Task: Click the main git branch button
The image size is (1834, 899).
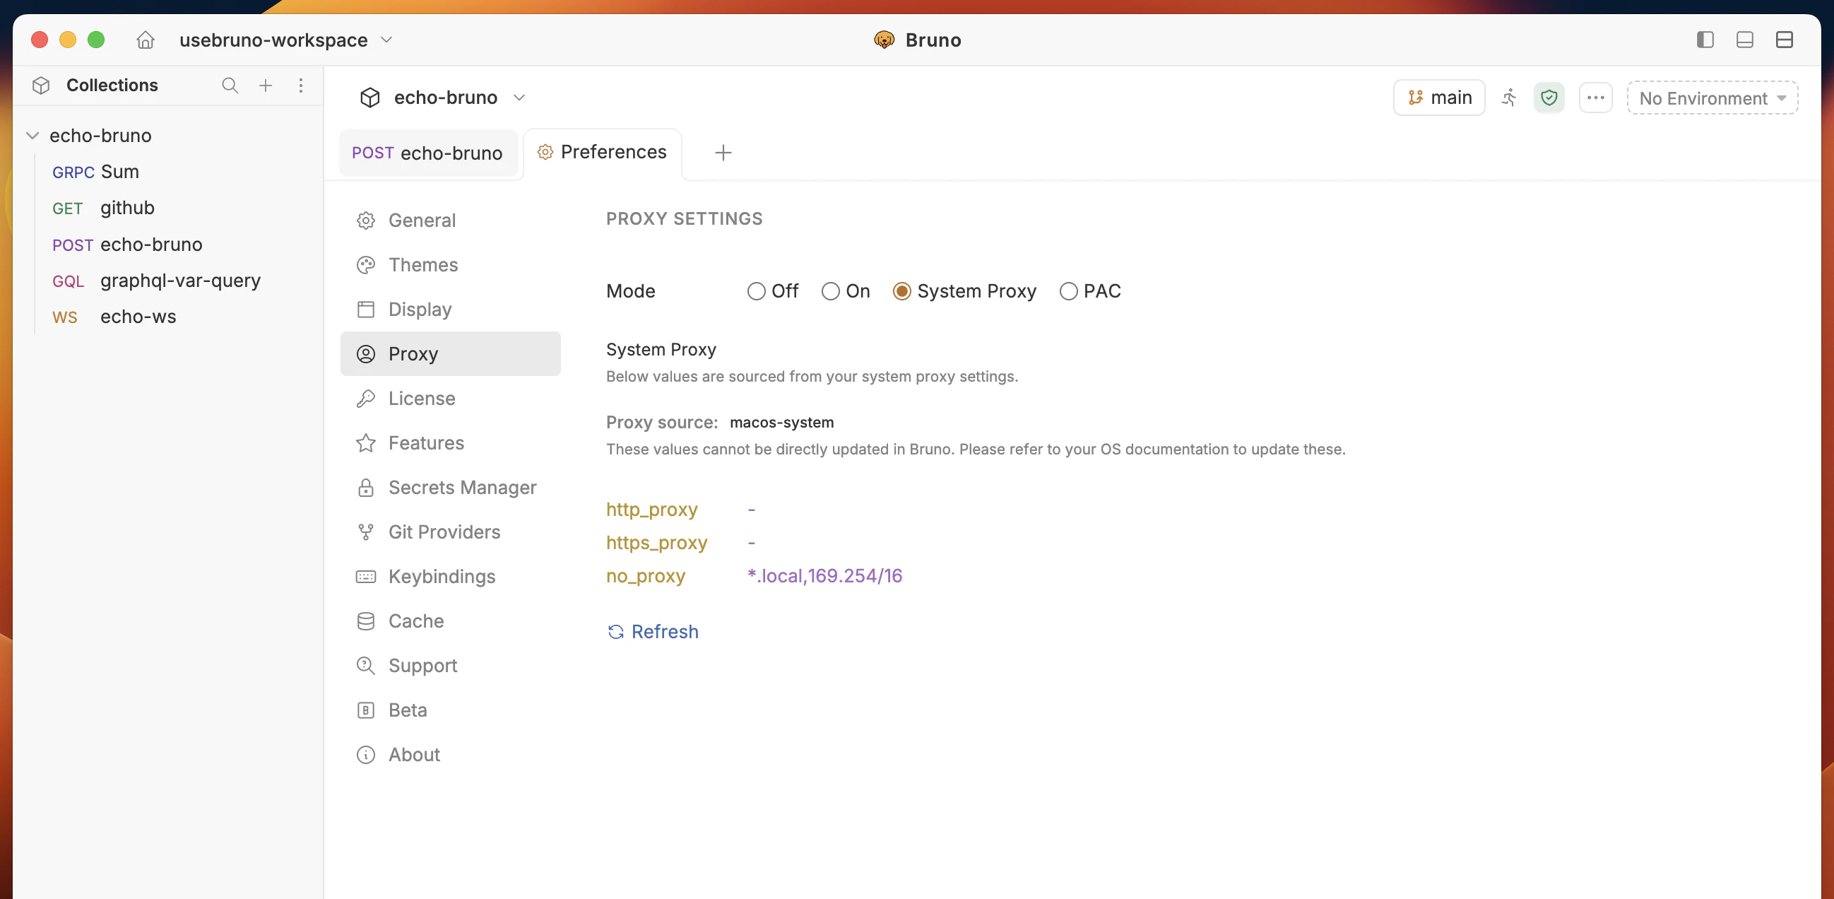Action: (x=1438, y=98)
